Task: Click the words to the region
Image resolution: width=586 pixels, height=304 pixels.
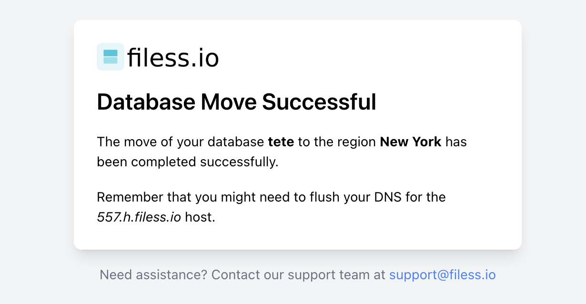Action: click(x=337, y=142)
